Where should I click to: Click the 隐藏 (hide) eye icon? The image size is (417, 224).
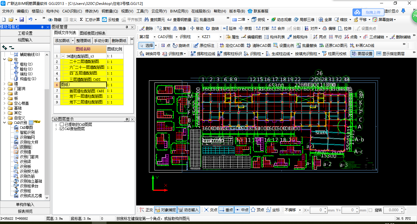coord(55,19)
